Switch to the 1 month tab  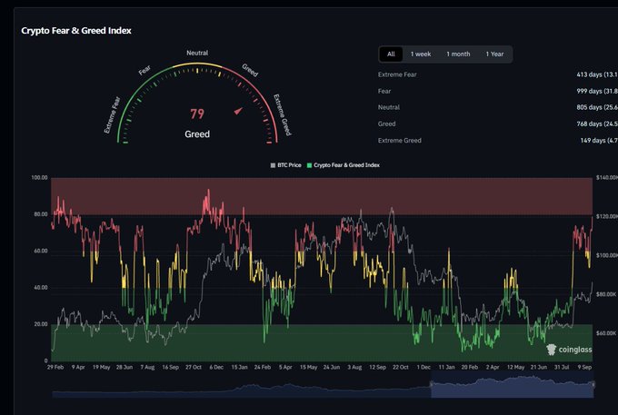(458, 54)
